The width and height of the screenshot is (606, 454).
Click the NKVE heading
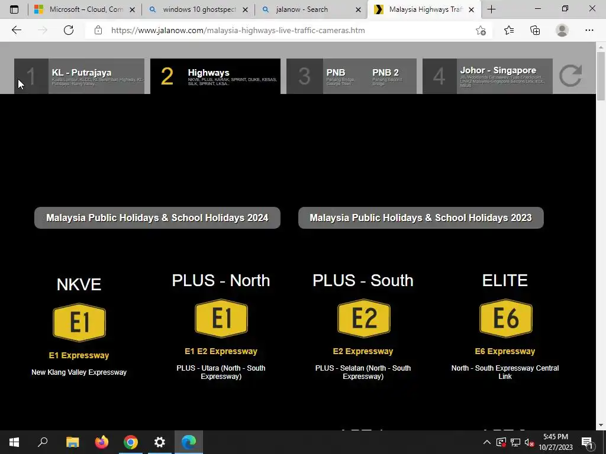click(x=79, y=284)
